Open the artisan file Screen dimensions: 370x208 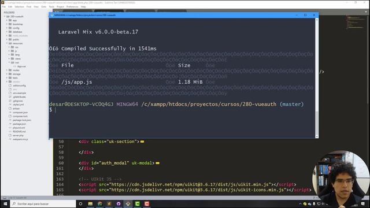pyautogui.click(x=16, y=109)
